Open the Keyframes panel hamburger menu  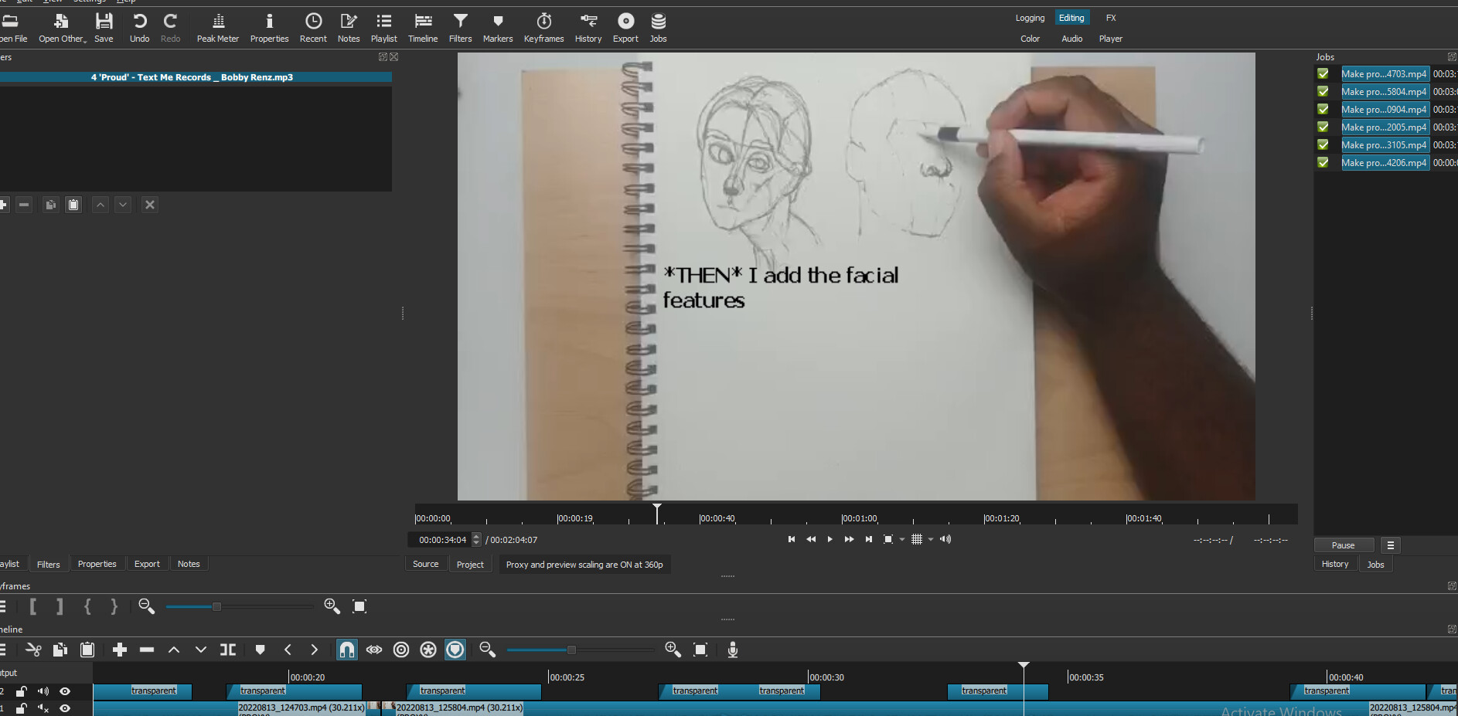(3, 606)
